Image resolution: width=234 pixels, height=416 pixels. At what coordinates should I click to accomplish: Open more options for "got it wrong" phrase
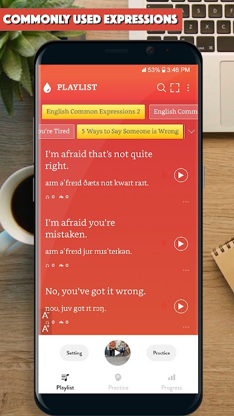(186, 327)
